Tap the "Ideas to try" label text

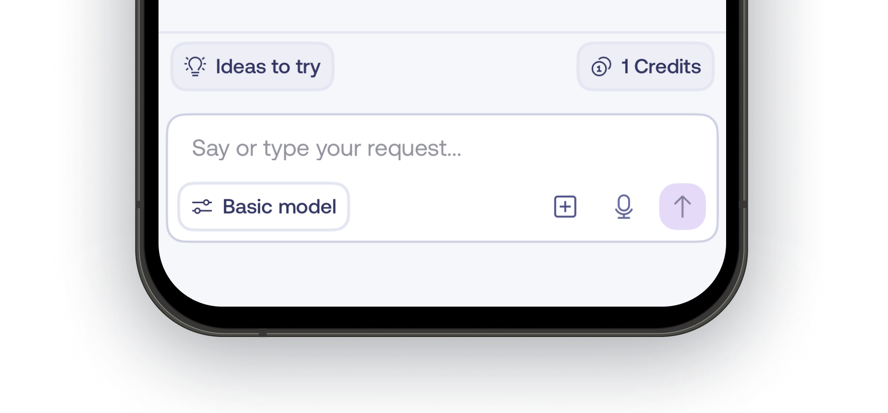(x=268, y=67)
